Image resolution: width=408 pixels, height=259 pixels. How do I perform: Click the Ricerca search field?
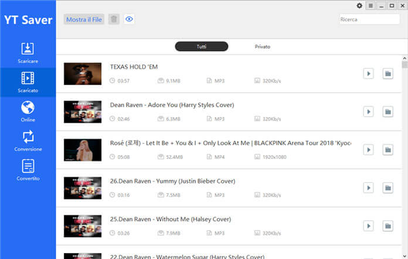(369, 19)
